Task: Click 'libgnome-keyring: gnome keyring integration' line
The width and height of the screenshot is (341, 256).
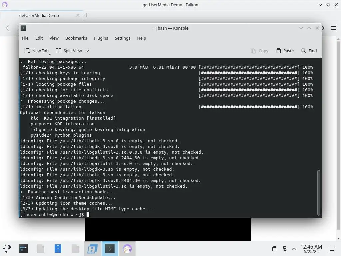Action: click(x=88, y=130)
